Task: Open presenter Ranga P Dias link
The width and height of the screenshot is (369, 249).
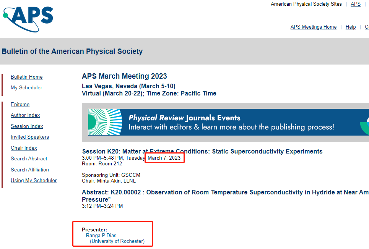Action: tap(101, 236)
